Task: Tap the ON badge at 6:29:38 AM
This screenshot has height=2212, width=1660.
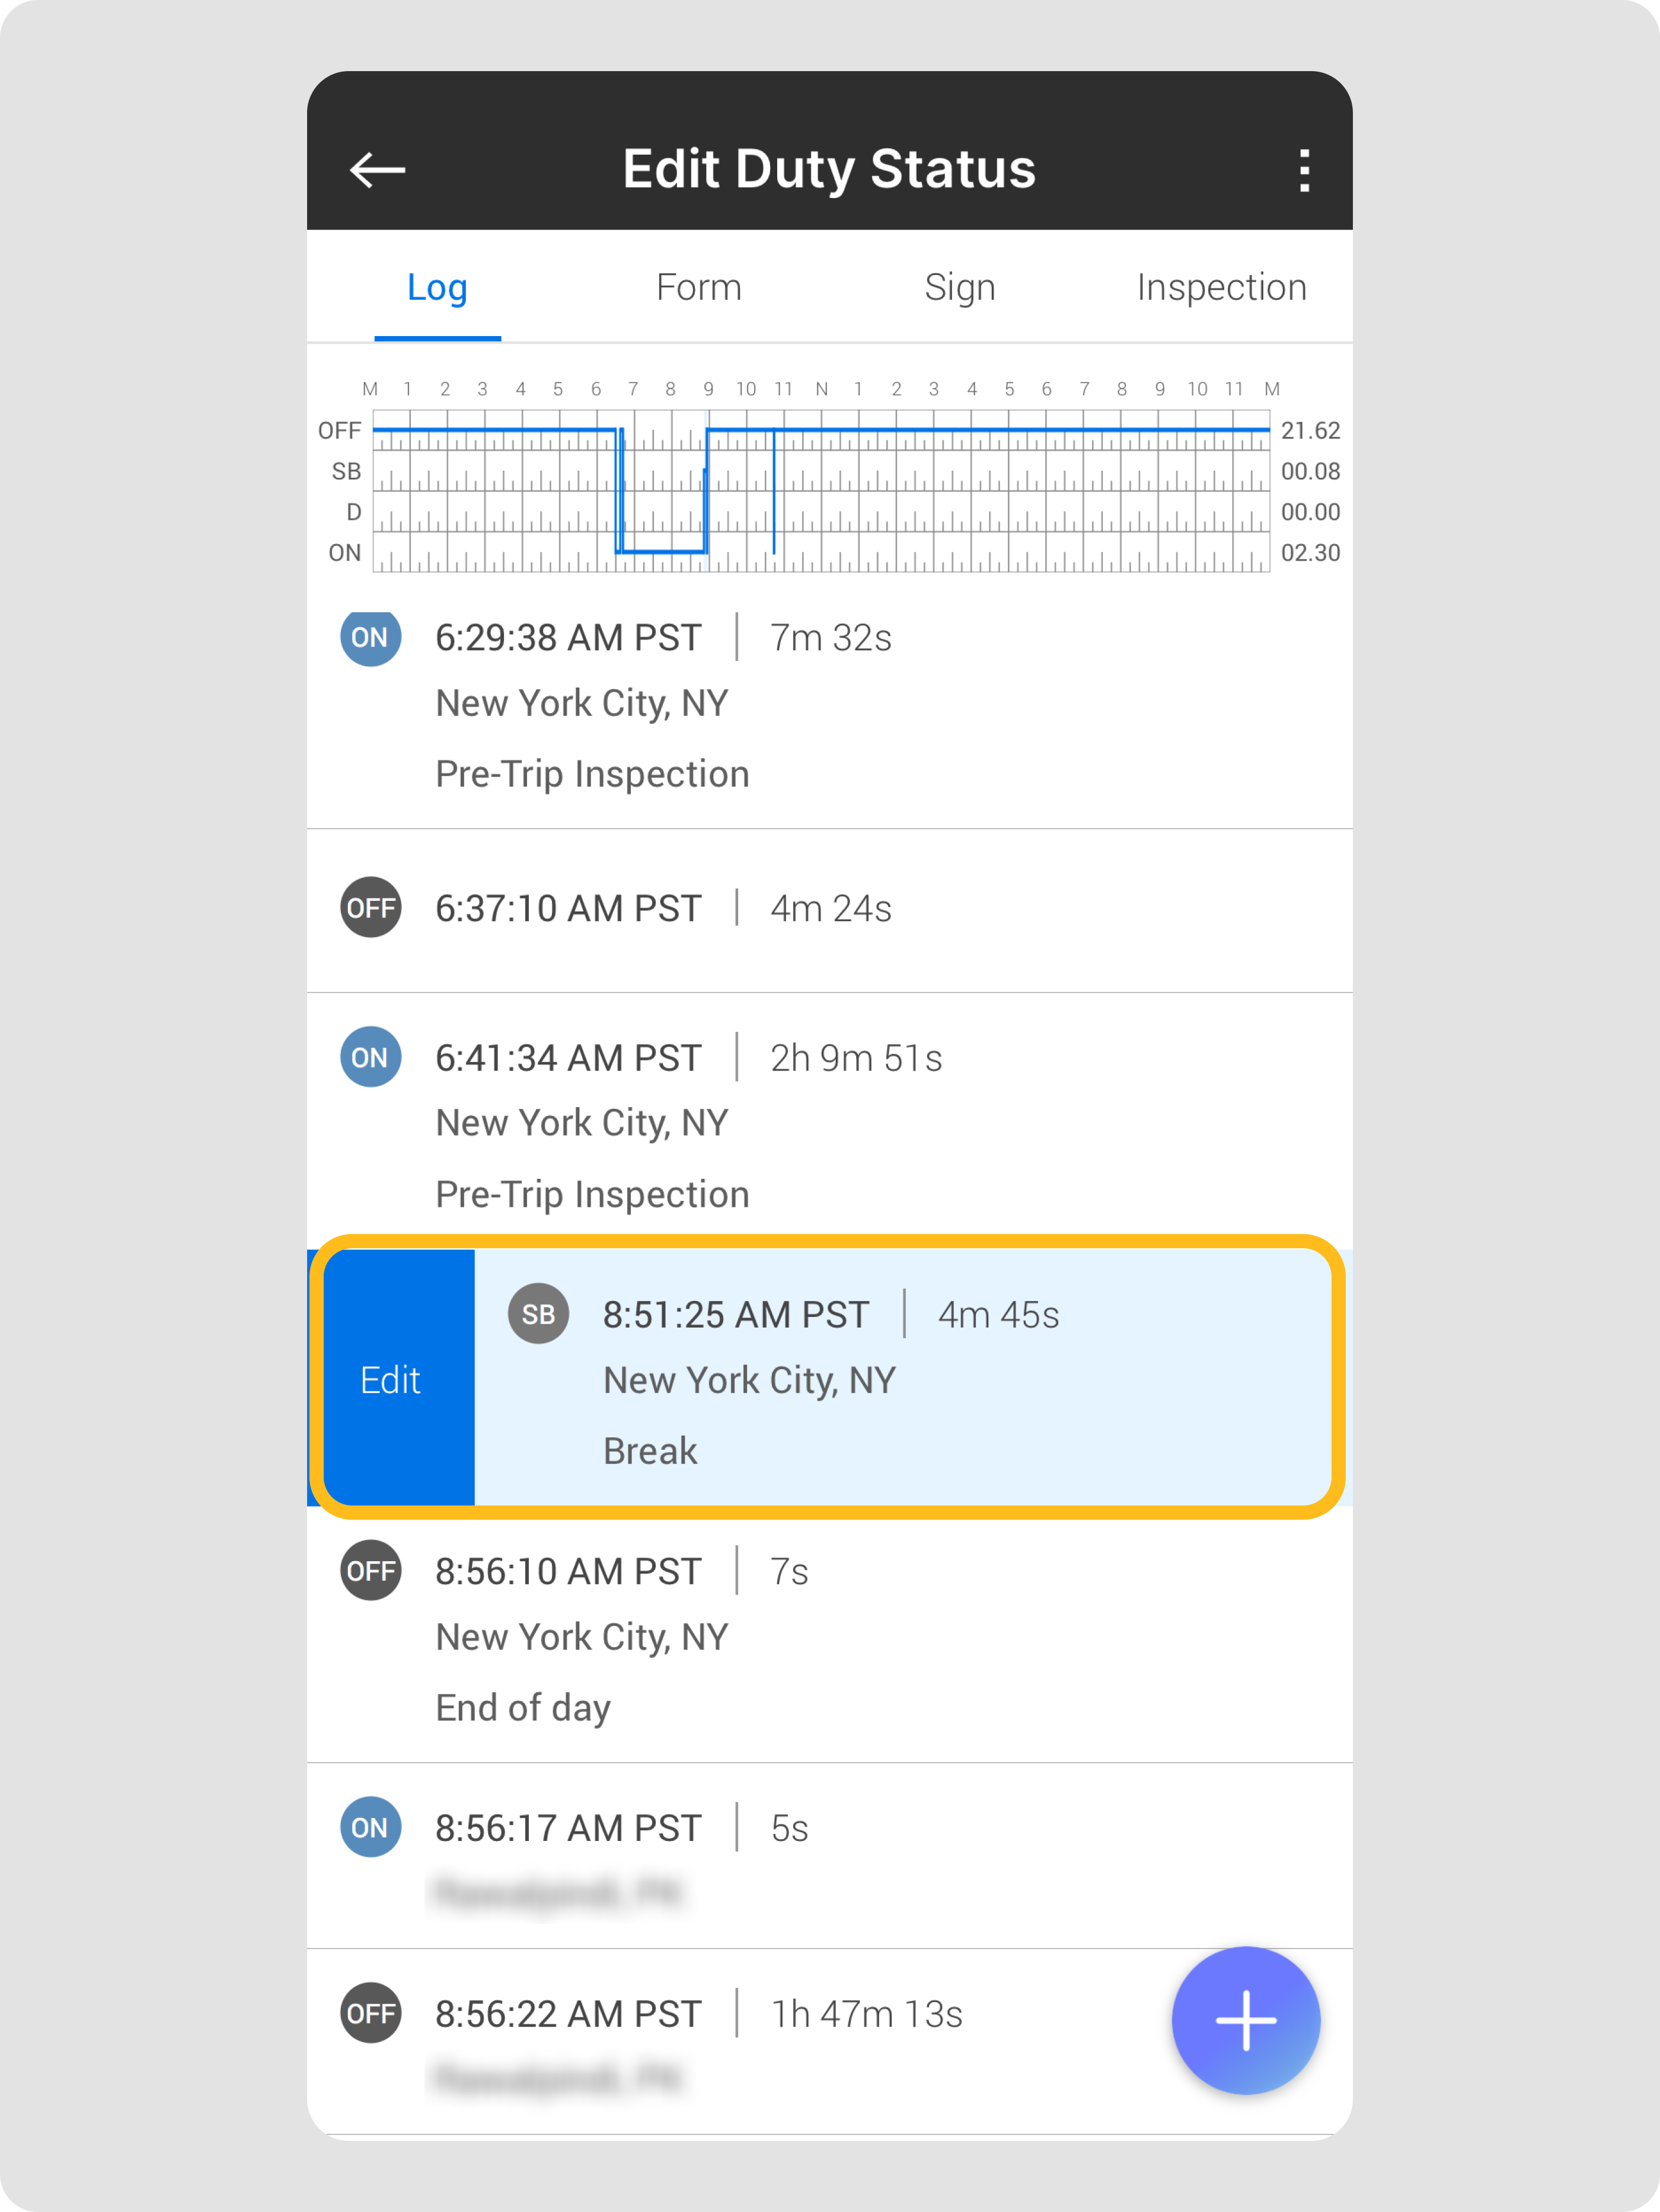Action: click(x=370, y=637)
